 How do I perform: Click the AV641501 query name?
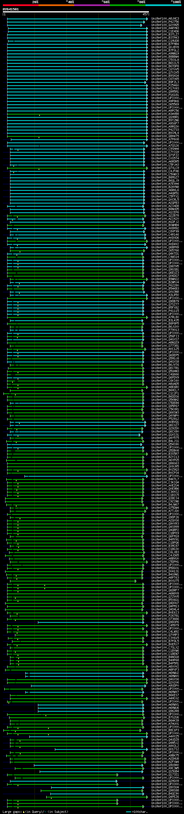point(11,10)
